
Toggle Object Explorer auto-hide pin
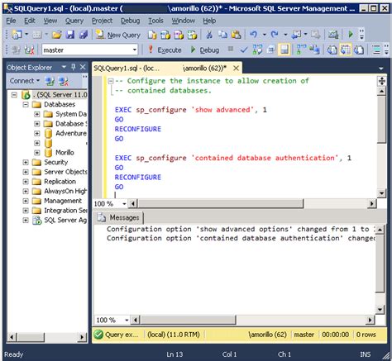tap(74, 67)
